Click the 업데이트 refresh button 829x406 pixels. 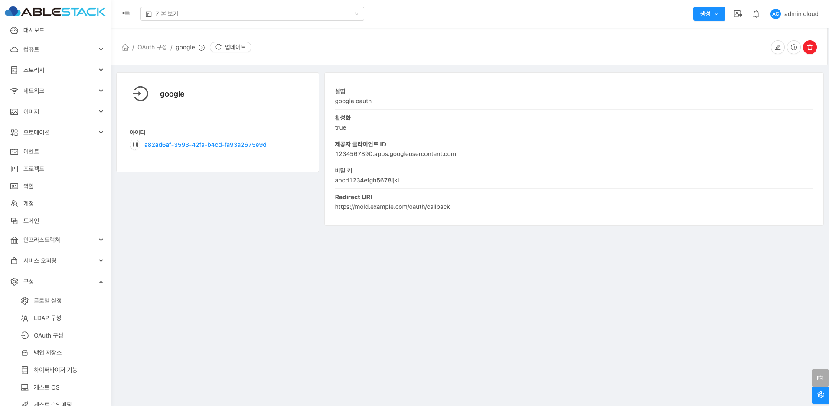coord(231,47)
